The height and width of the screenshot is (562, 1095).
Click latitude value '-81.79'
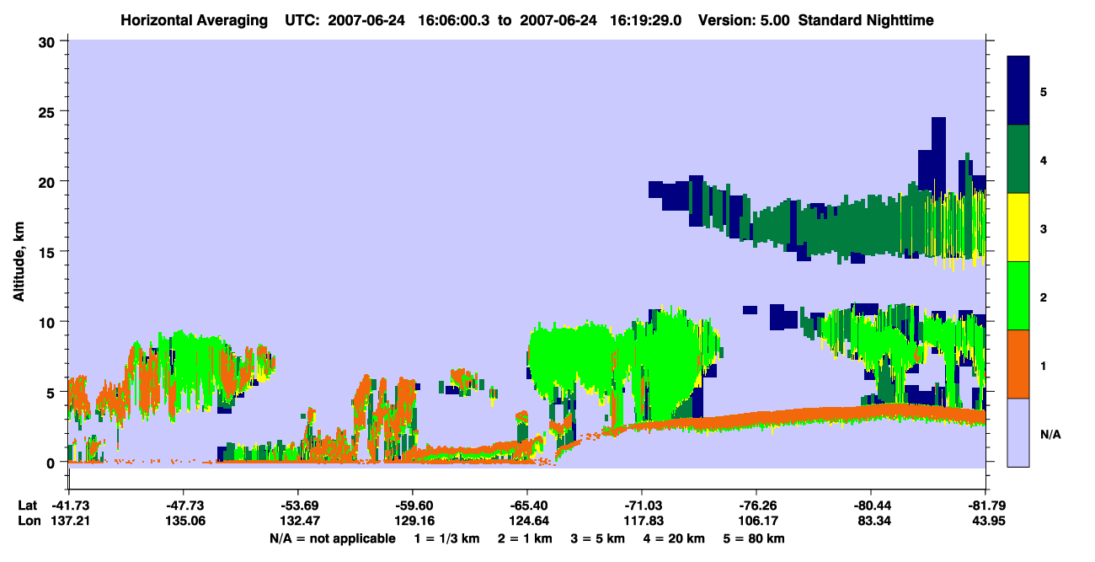985,506
